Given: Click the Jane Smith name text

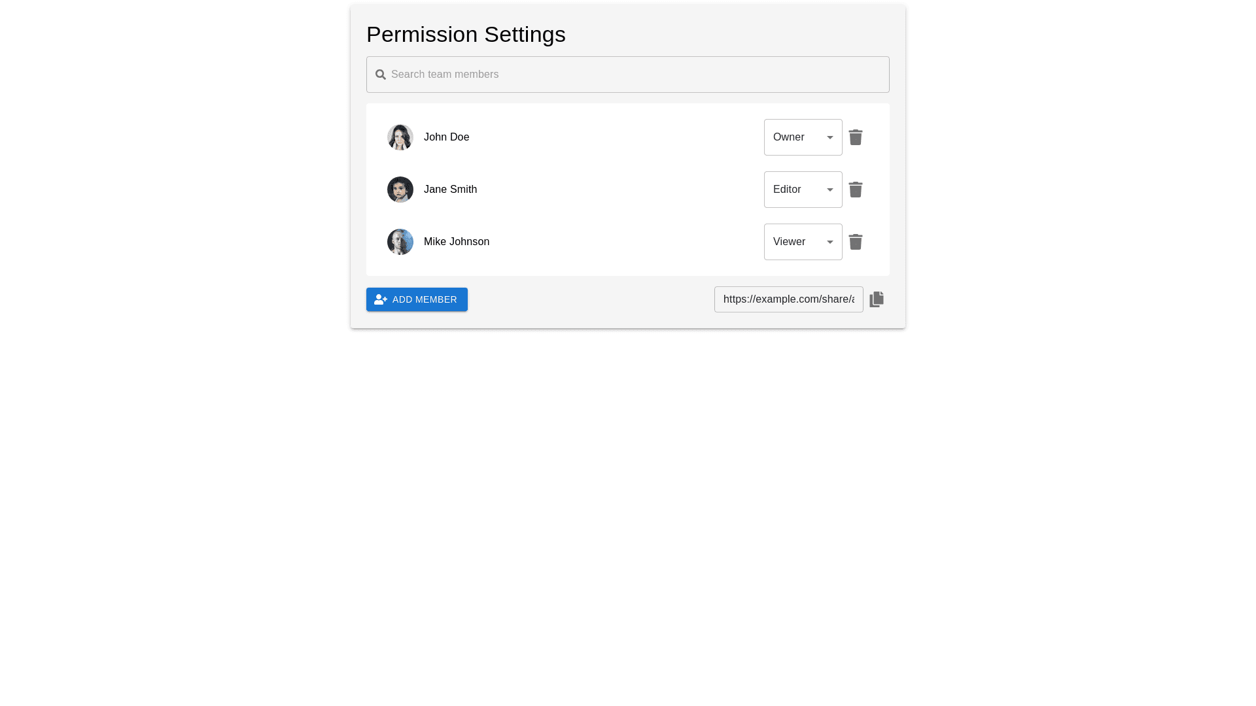Looking at the screenshot, I should tap(450, 190).
